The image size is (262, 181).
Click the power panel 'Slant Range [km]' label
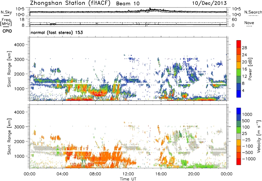9,69
